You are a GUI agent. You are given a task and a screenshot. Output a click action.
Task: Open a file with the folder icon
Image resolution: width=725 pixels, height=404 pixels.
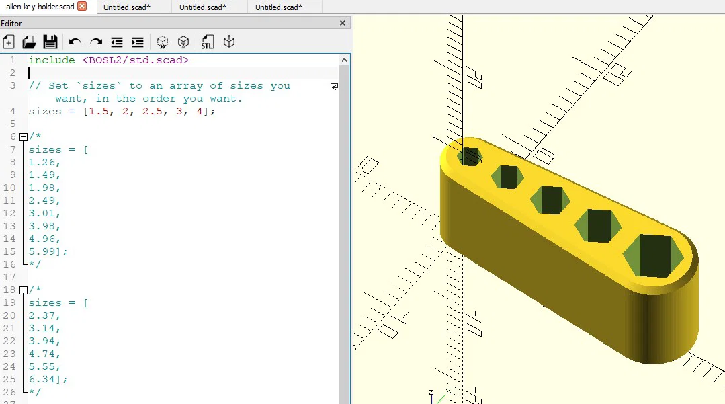(29, 42)
